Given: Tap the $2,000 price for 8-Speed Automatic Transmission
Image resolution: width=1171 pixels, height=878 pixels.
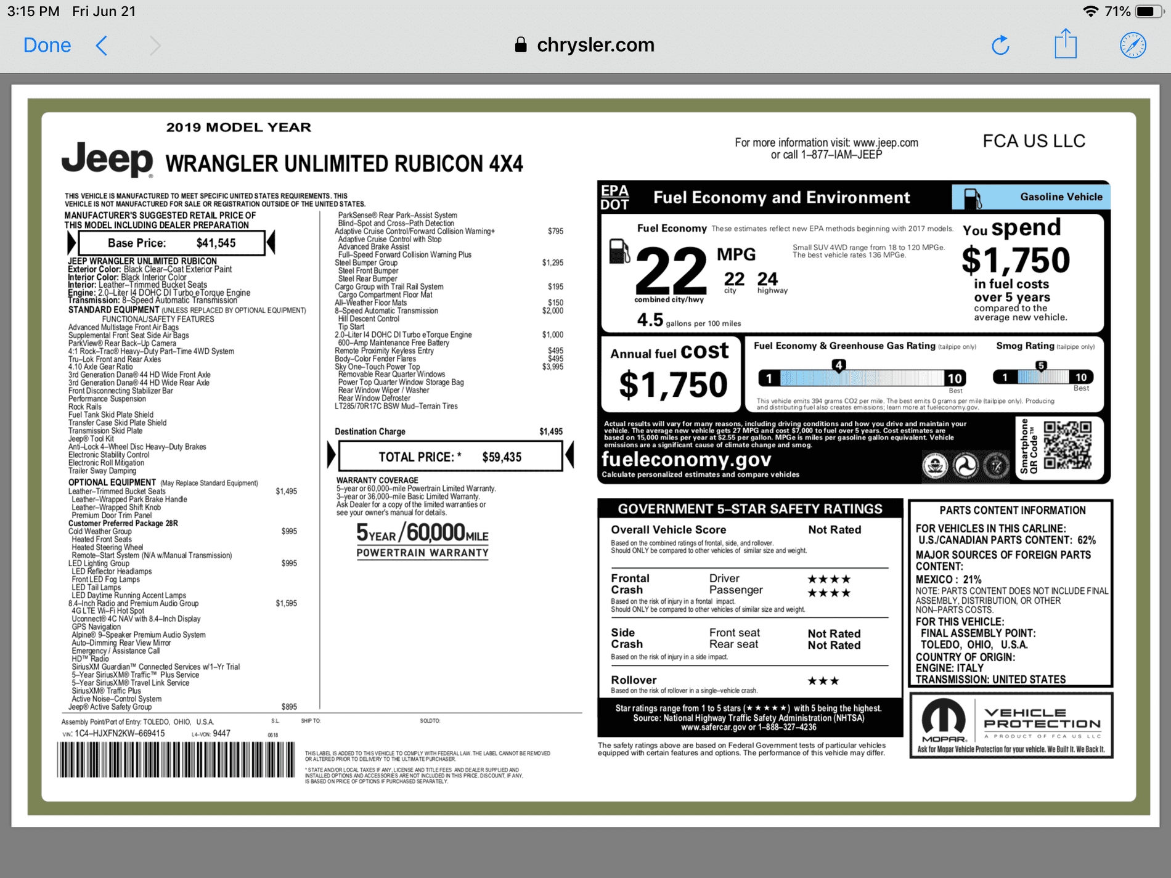Looking at the screenshot, I should pyautogui.click(x=552, y=311).
